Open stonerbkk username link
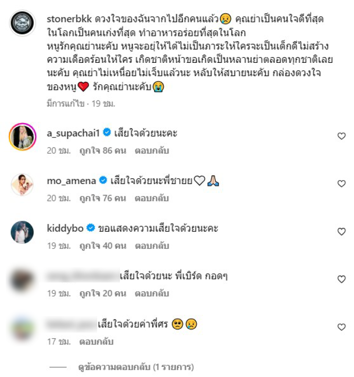Image resolution: width=354 pixels, height=377 pixels. [69, 19]
